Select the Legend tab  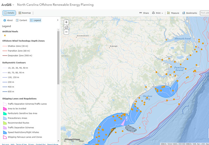click(35, 20)
